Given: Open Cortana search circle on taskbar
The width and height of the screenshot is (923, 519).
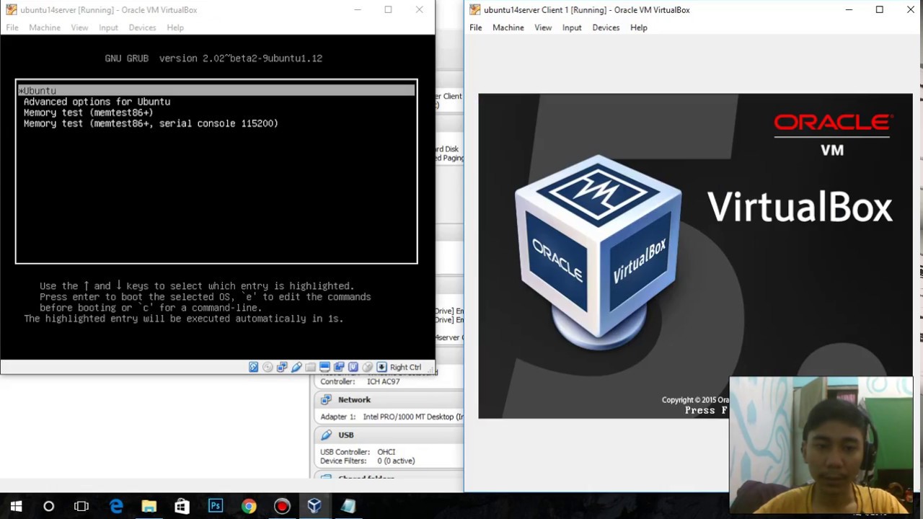Looking at the screenshot, I should pos(49,506).
